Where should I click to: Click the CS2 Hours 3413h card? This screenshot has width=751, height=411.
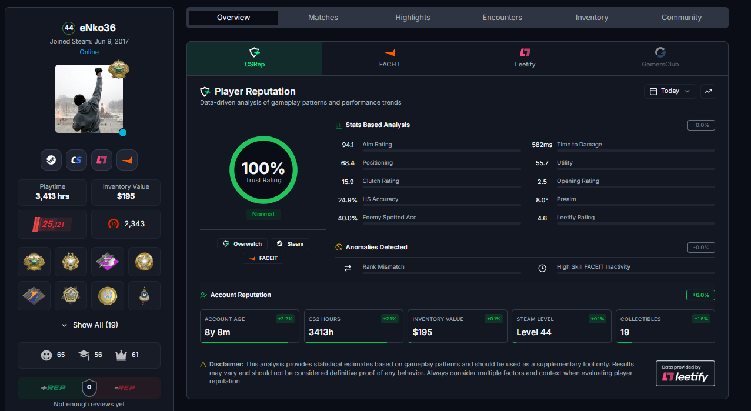(353, 326)
